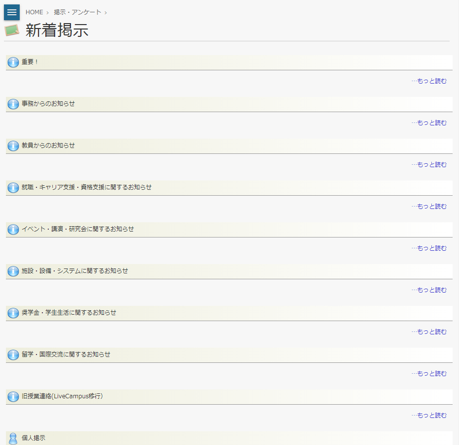Read more under イベント・講演・研究会 section
The image size is (459, 445).
click(x=429, y=248)
